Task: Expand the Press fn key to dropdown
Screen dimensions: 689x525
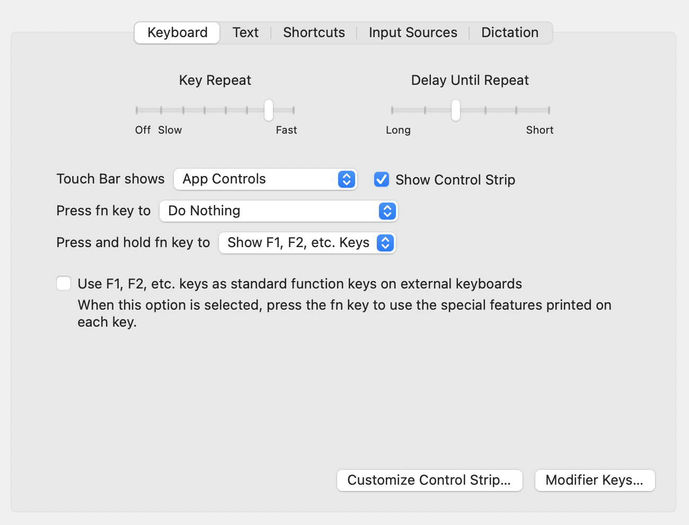Action: click(278, 211)
